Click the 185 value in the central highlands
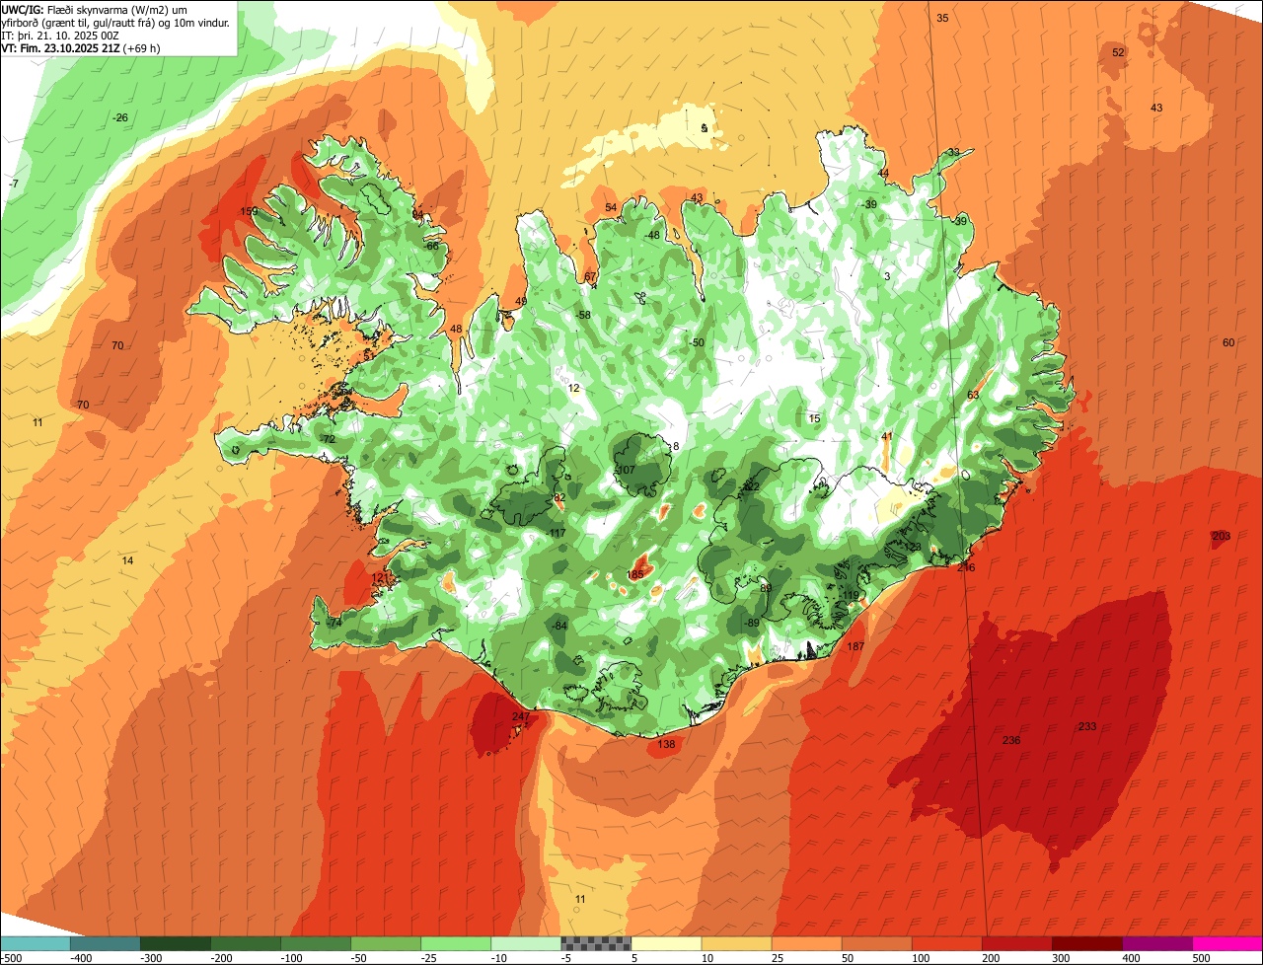Image resolution: width=1263 pixels, height=965 pixels. 635,574
